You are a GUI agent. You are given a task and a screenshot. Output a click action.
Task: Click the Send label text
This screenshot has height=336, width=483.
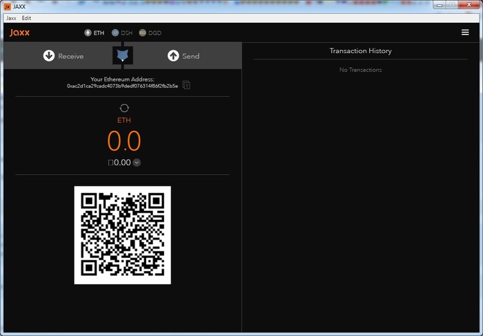pyautogui.click(x=191, y=56)
